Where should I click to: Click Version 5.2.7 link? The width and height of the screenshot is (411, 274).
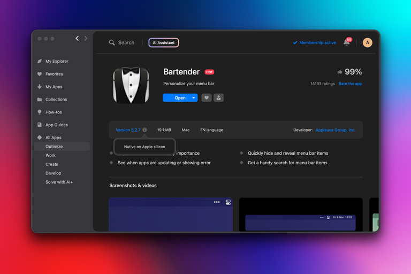(x=128, y=130)
